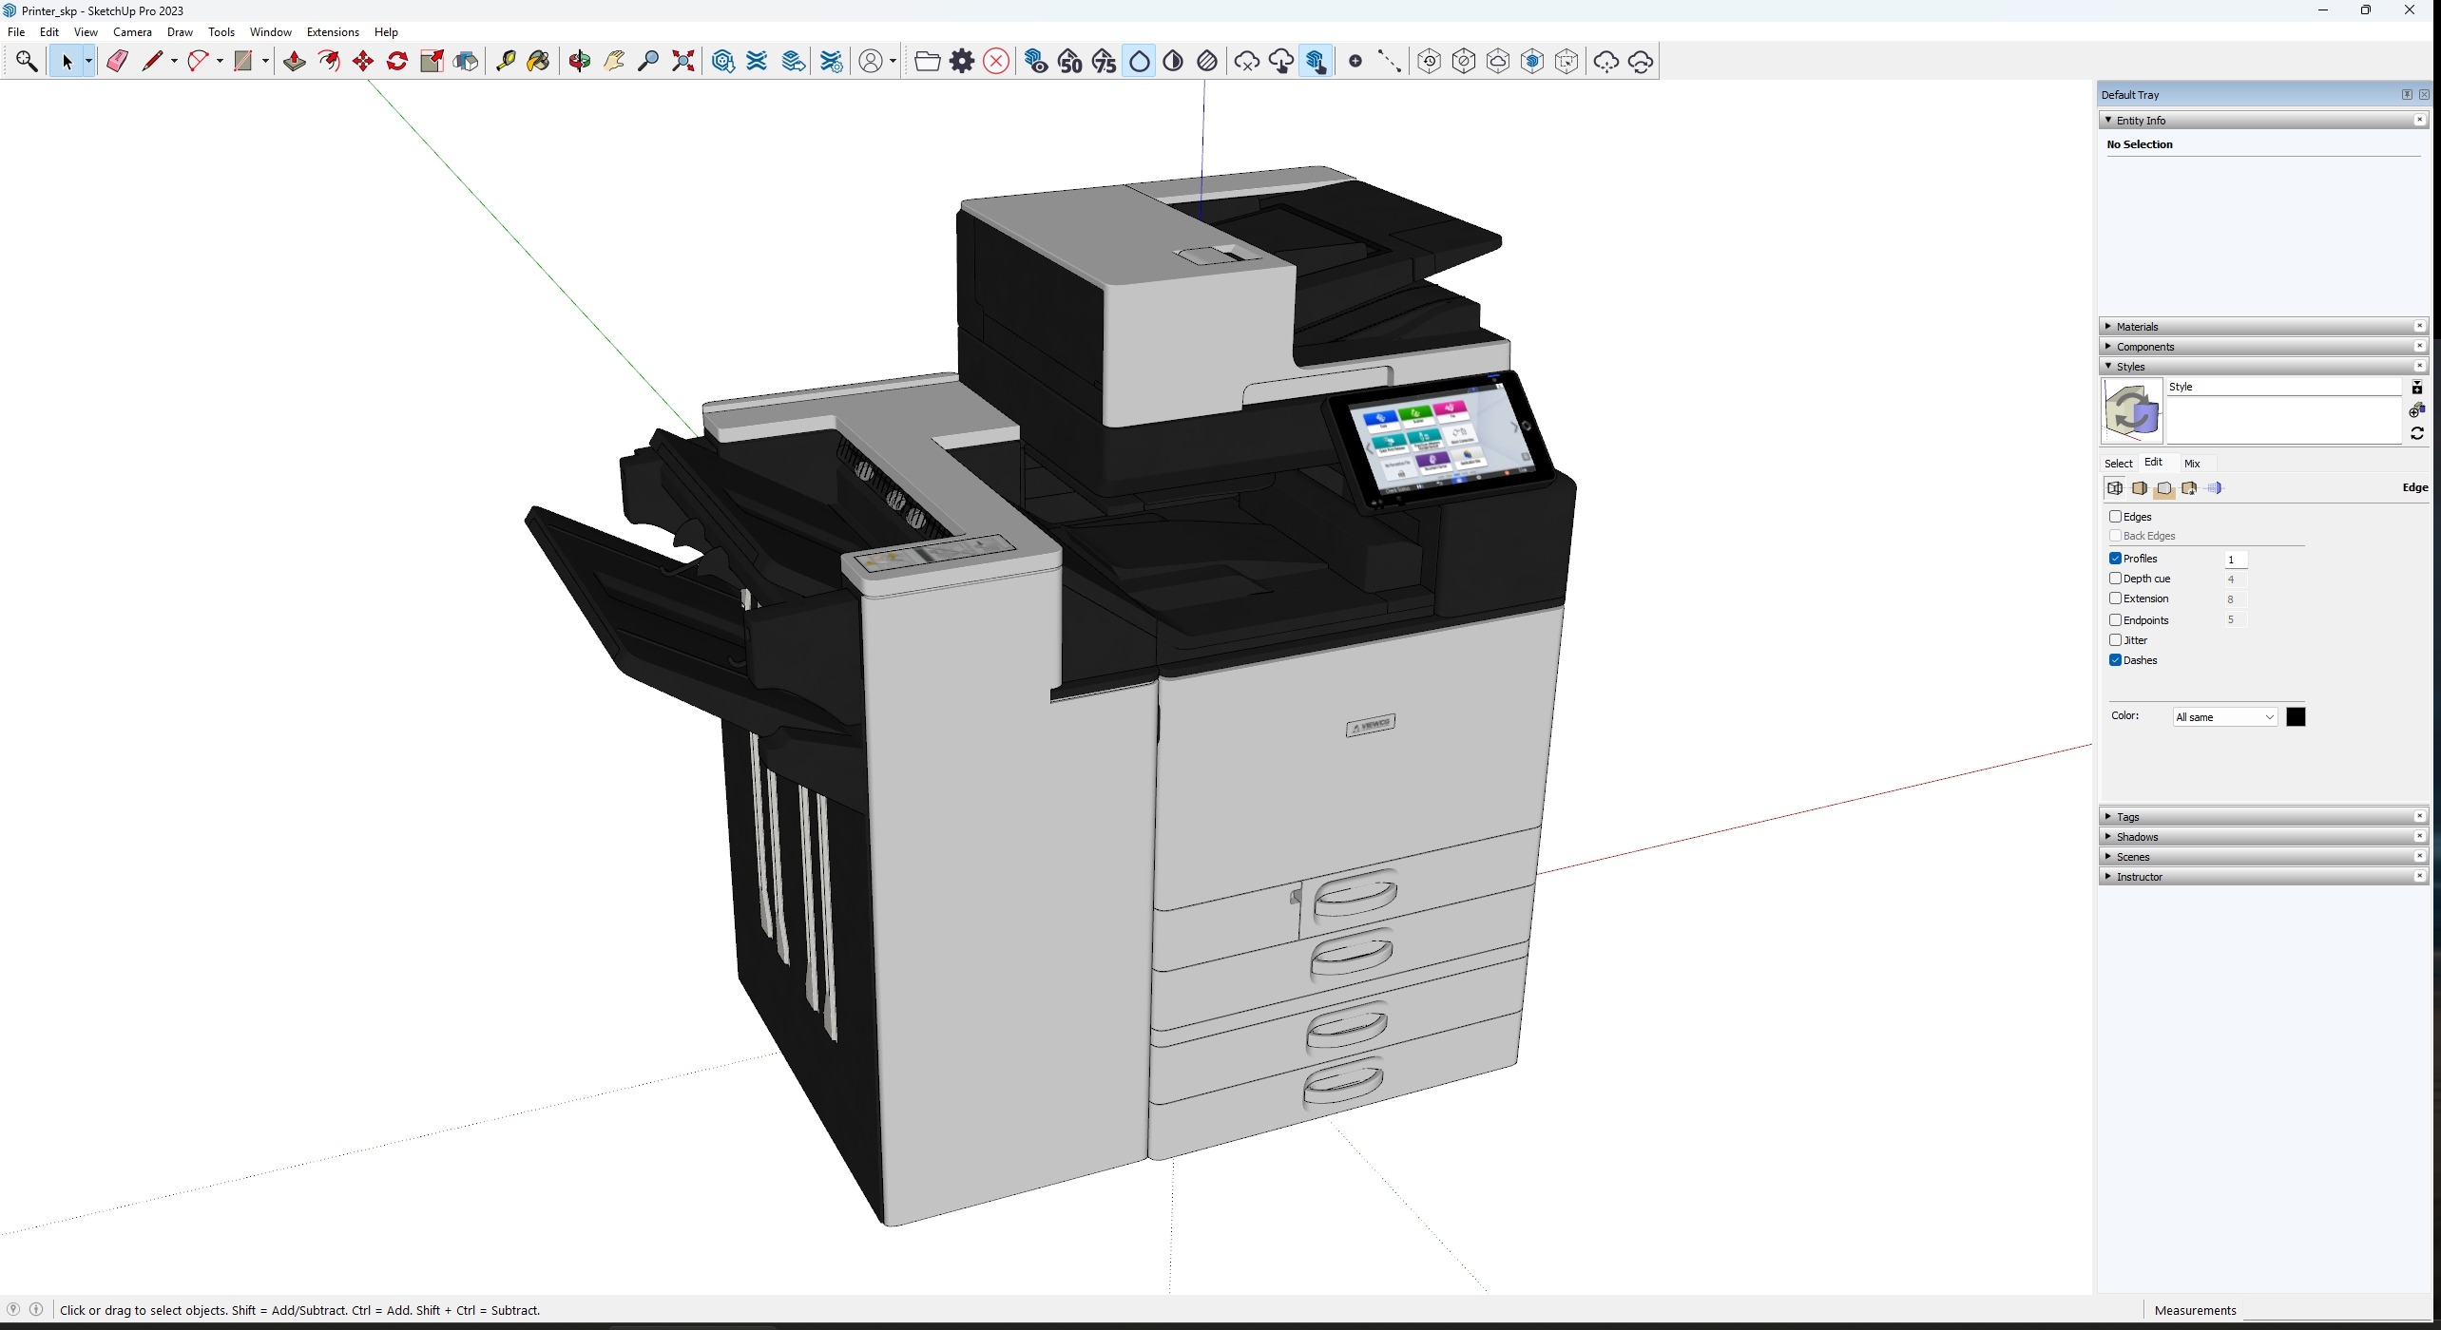Activate the Move tool
This screenshot has width=2441, height=1330.
(x=363, y=62)
